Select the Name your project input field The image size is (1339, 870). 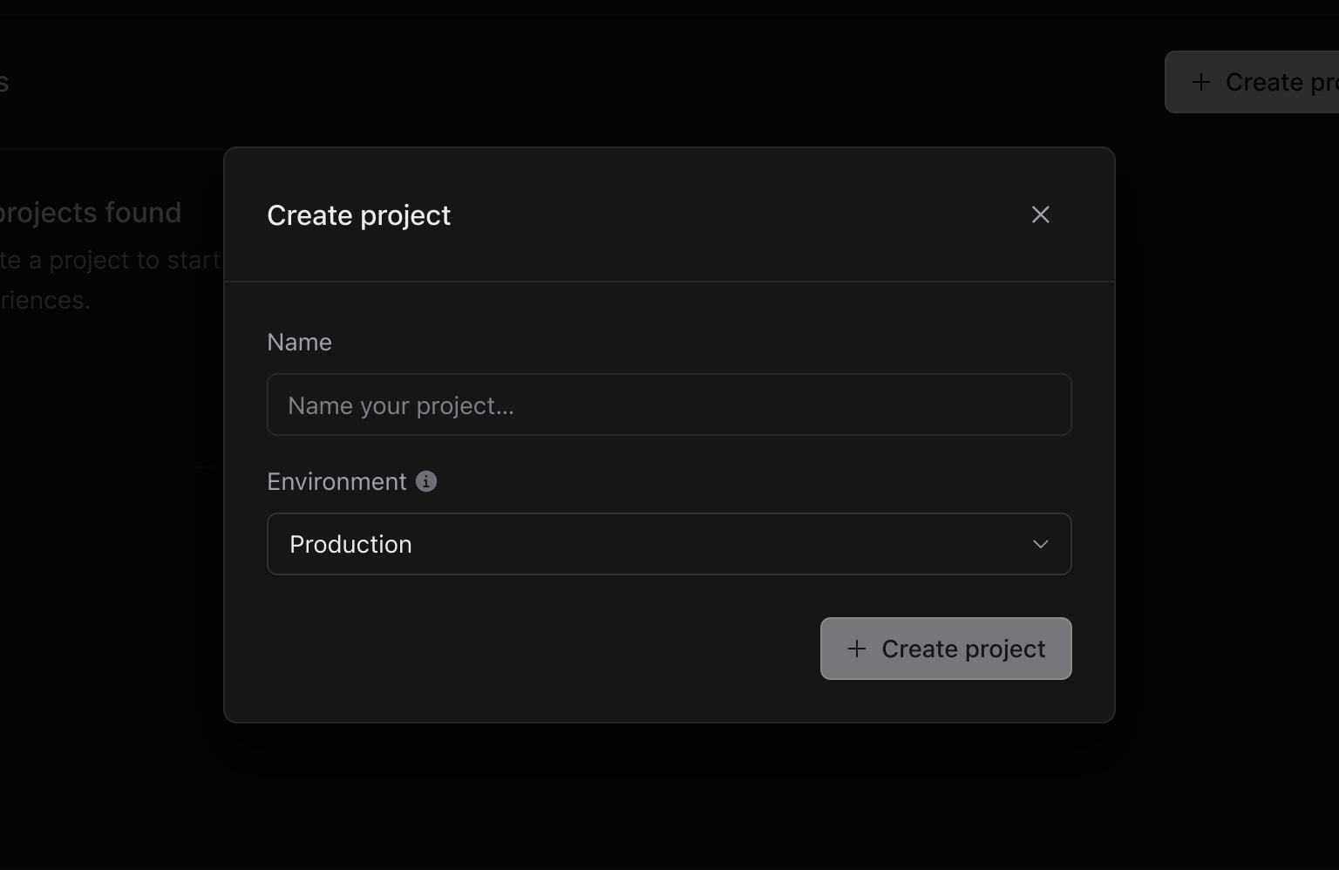(669, 404)
